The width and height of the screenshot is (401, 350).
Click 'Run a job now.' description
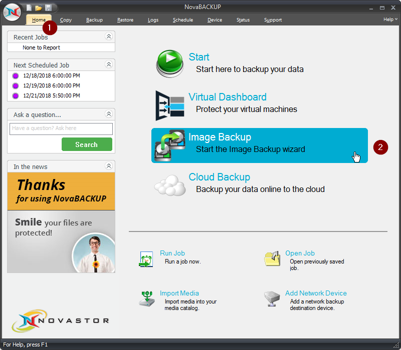[183, 261]
